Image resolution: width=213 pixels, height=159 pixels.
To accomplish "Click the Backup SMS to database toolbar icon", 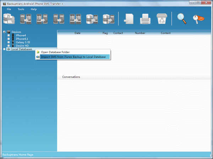I will (9, 19).
